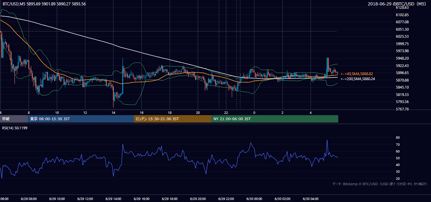Click hour tick 20 under the price chart
Image resolution: width=431 pixels, height=202 pixels.
tap(198, 113)
